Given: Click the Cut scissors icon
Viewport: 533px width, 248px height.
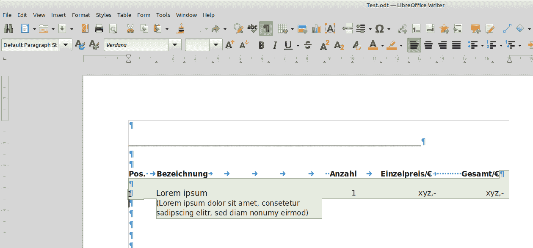Looking at the screenshot, I should coord(130,29).
